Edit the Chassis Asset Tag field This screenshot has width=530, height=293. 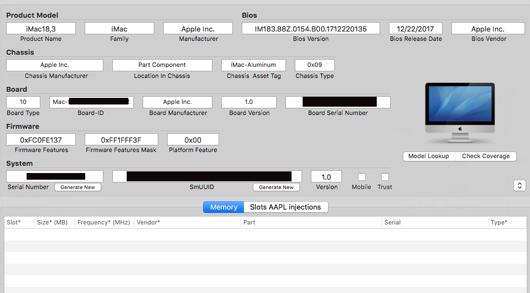coord(253,65)
